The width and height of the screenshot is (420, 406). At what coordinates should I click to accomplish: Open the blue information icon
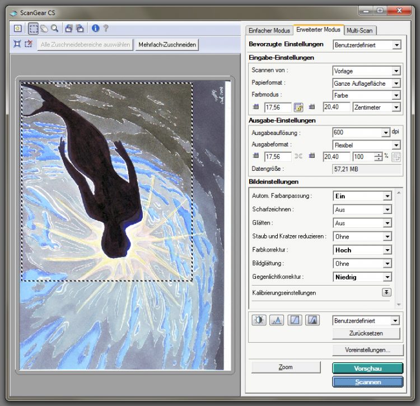(x=96, y=28)
